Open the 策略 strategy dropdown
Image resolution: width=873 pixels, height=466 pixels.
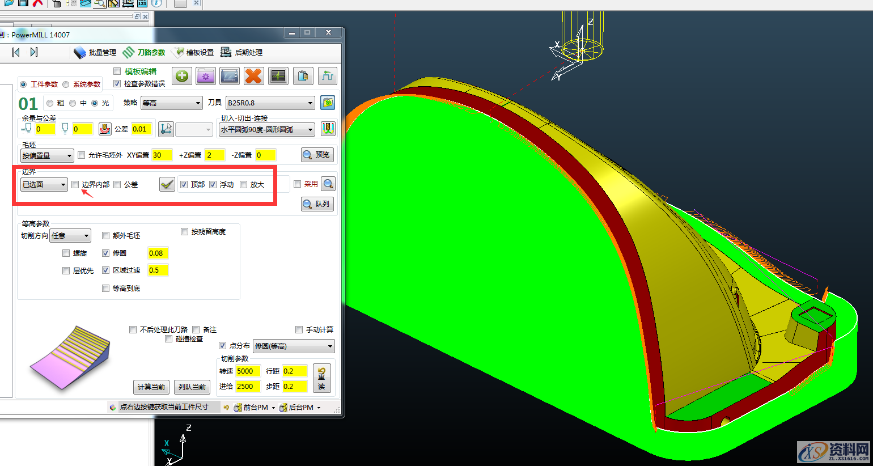[x=171, y=103]
